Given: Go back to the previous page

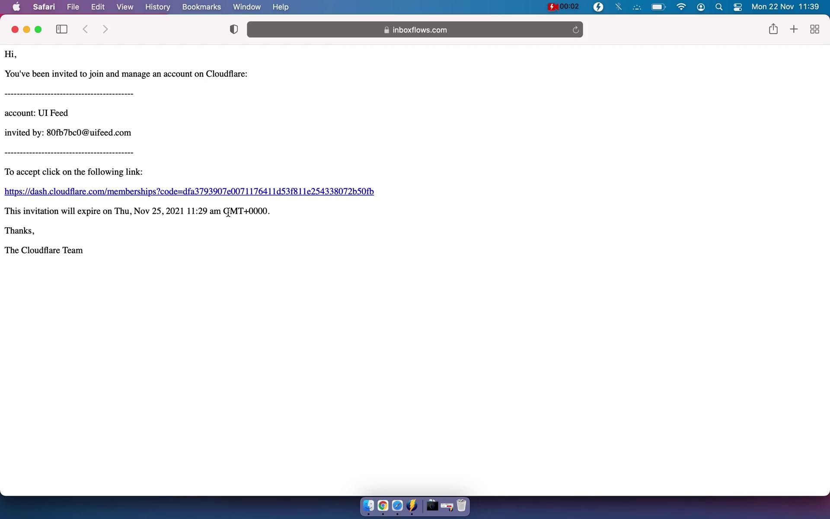Looking at the screenshot, I should 85,29.
